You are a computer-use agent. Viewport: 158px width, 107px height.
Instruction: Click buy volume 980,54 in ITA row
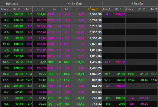[x=42, y=26]
